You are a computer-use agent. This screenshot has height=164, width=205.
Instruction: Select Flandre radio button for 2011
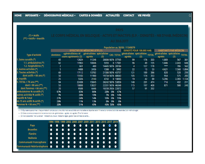[92, 134]
